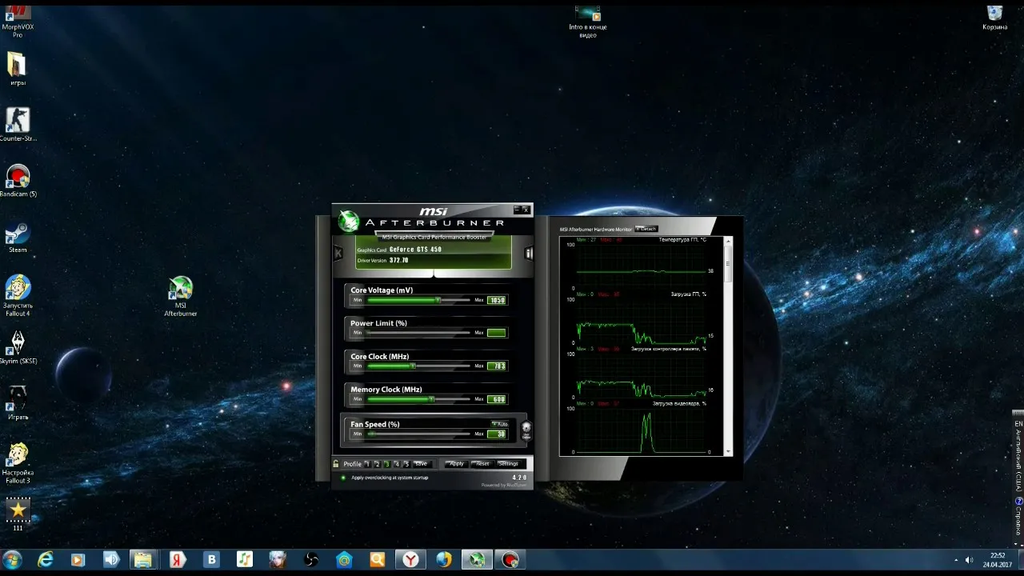The image size is (1024, 576).
Task: Click the EN language bar indicator
Action: pos(1018,423)
